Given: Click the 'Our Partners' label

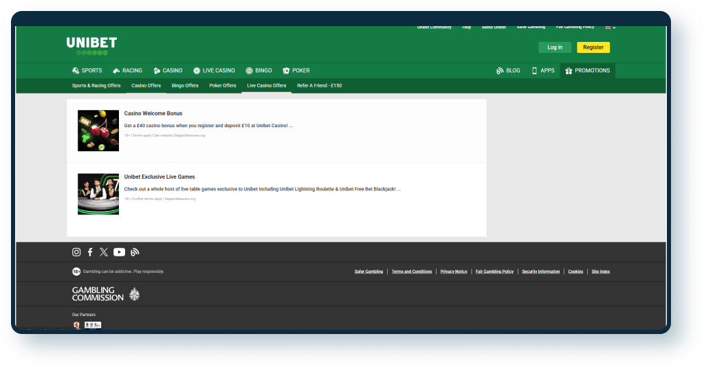Looking at the screenshot, I should point(83,315).
